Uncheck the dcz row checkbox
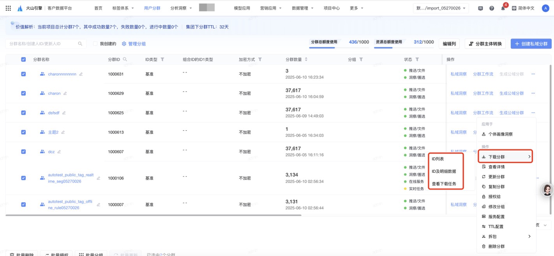This screenshot has height=256, width=554. coord(23,152)
